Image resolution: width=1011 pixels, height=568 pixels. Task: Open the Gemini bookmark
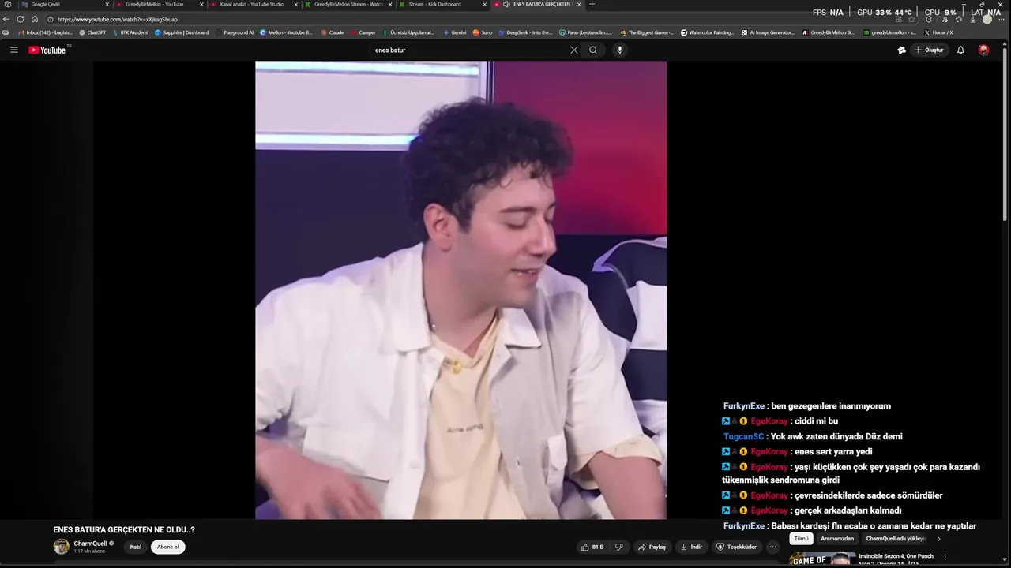click(455, 32)
